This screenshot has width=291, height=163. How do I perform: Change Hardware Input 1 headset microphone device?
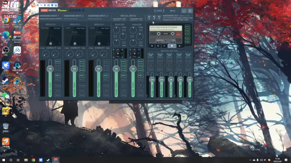51,19
